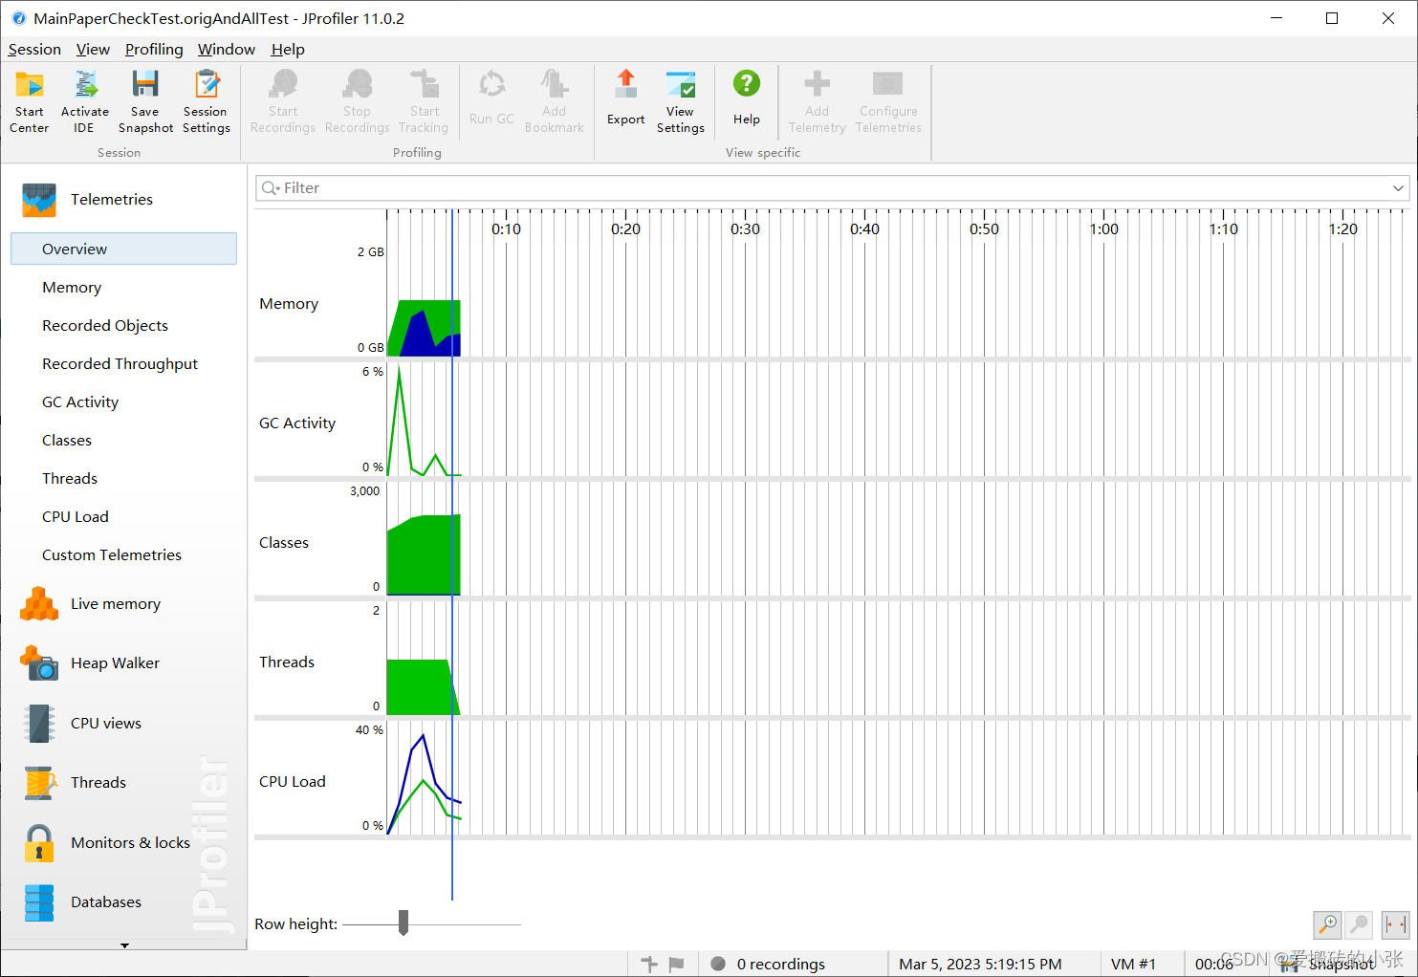Click the 1:00 timeline mark
This screenshot has height=977, width=1418.
[x=1103, y=229]
